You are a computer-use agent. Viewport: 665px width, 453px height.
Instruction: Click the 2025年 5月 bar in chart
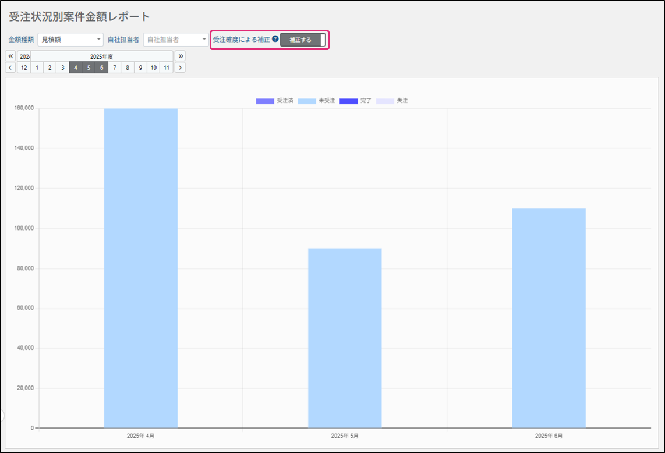pyautogui.click(x=345, y=338)
